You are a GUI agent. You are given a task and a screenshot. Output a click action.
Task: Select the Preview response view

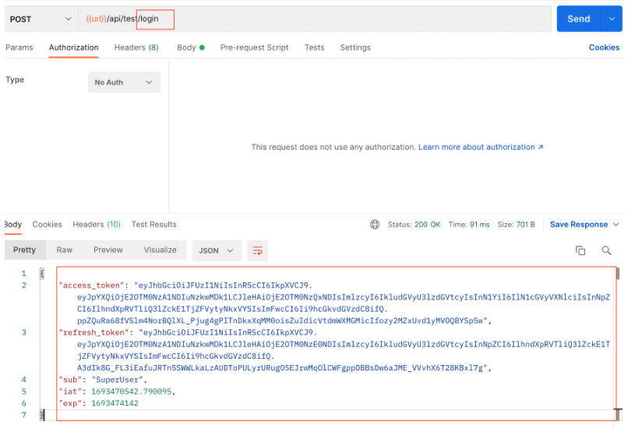[x=108, y=250]
